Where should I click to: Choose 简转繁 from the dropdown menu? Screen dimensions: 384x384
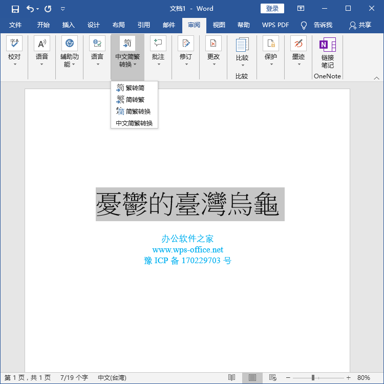click(x=134, y=99)
